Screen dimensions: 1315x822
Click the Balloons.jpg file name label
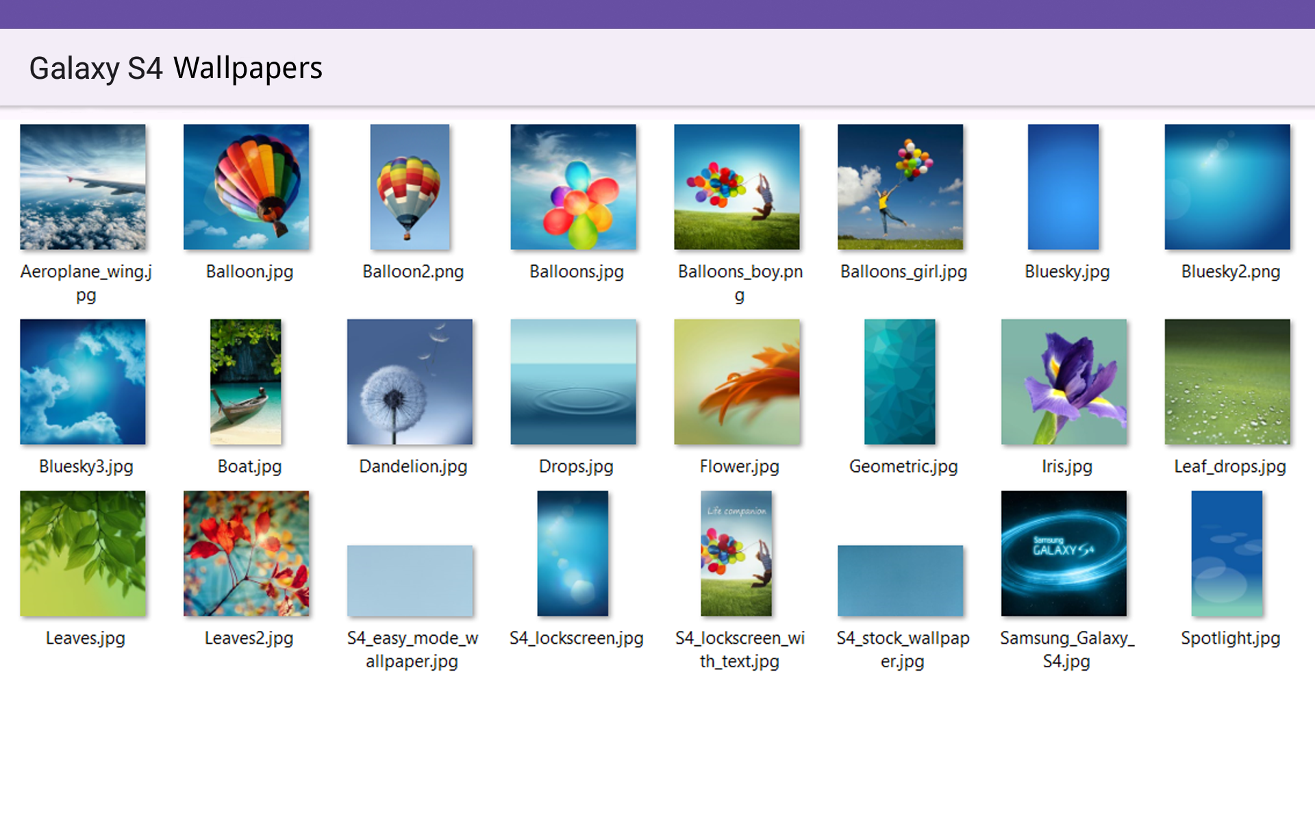[x=577, y=272]
